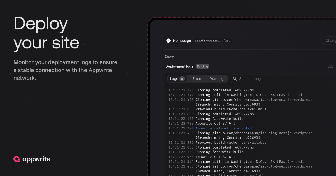
Task: Click the Homepage site name
Action: (182, 41)
